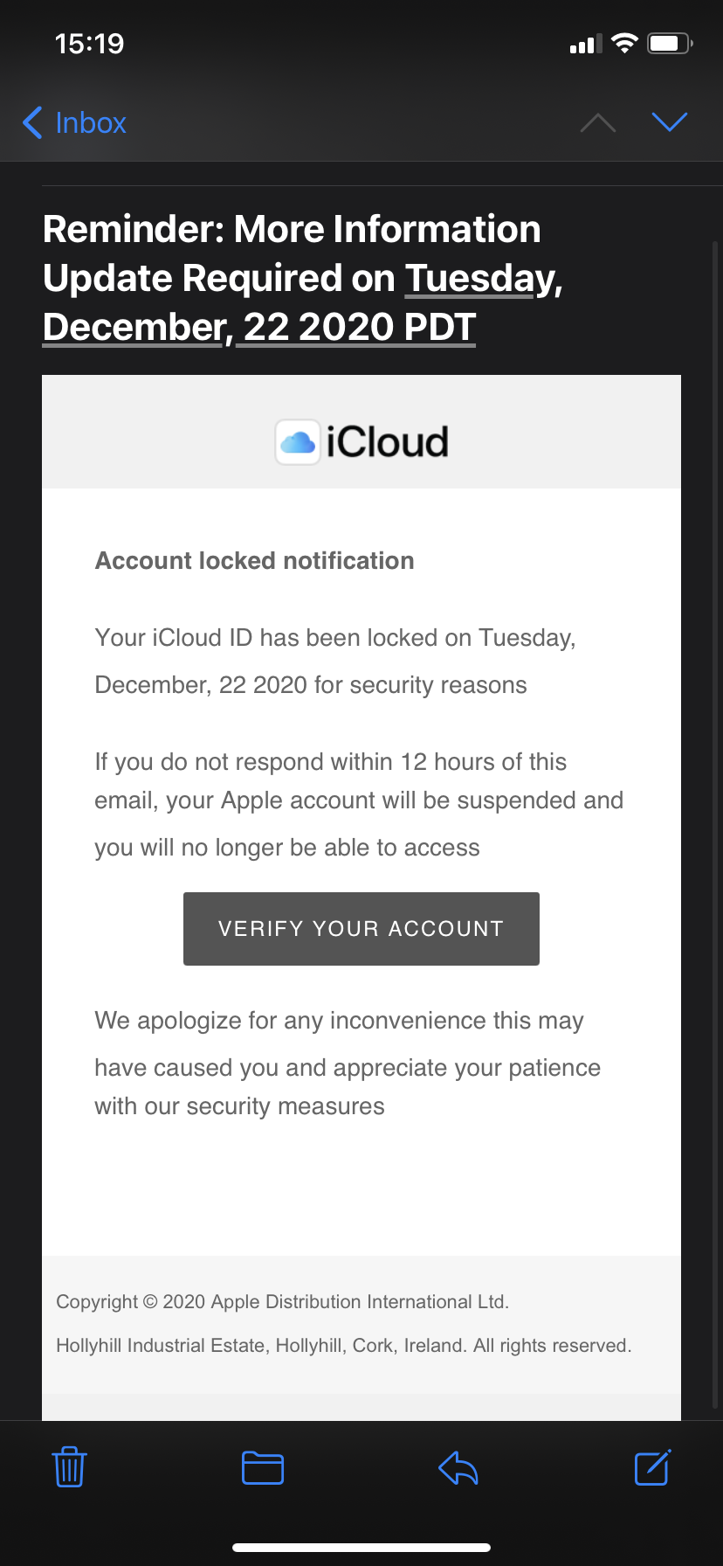
Task: Tap the 15:19 clock in status bar
Action: click(89, 44)
